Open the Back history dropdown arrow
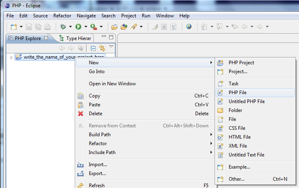Image resolution: width=299 pixels, height=188 pixels. click(x=252, y=27)
